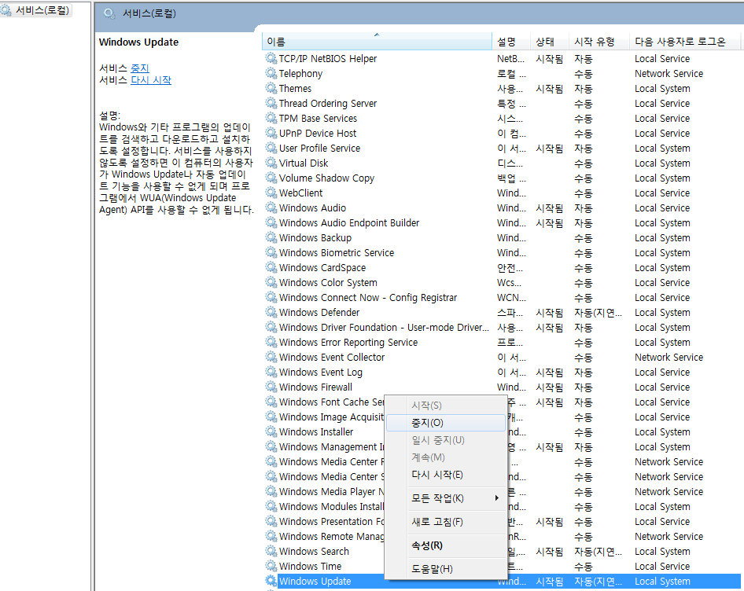Click the NetB... description of TCP/IP NetBIOS Helper

click(x=511, y=59)
